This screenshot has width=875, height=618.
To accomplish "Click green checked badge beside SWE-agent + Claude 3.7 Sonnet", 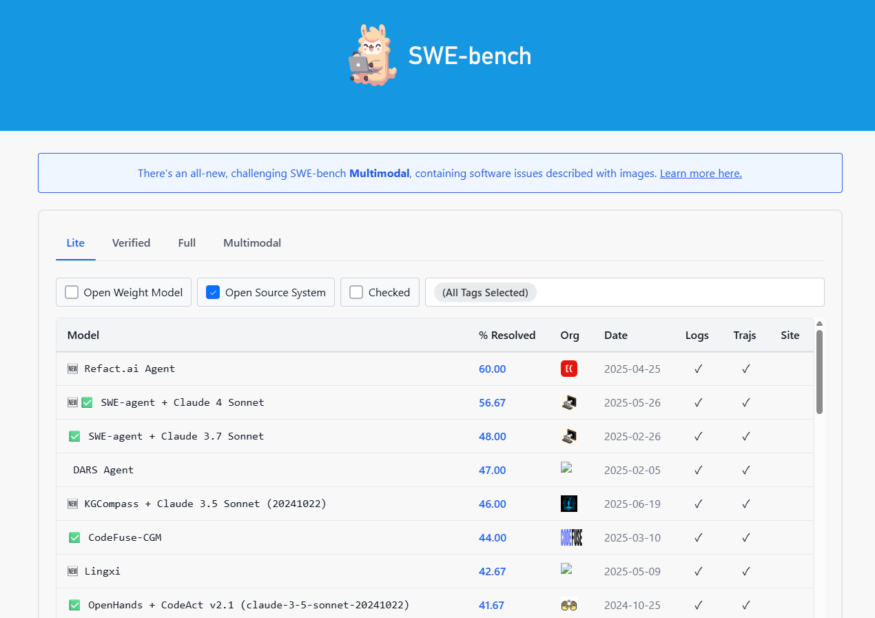I will click(74, 436).
